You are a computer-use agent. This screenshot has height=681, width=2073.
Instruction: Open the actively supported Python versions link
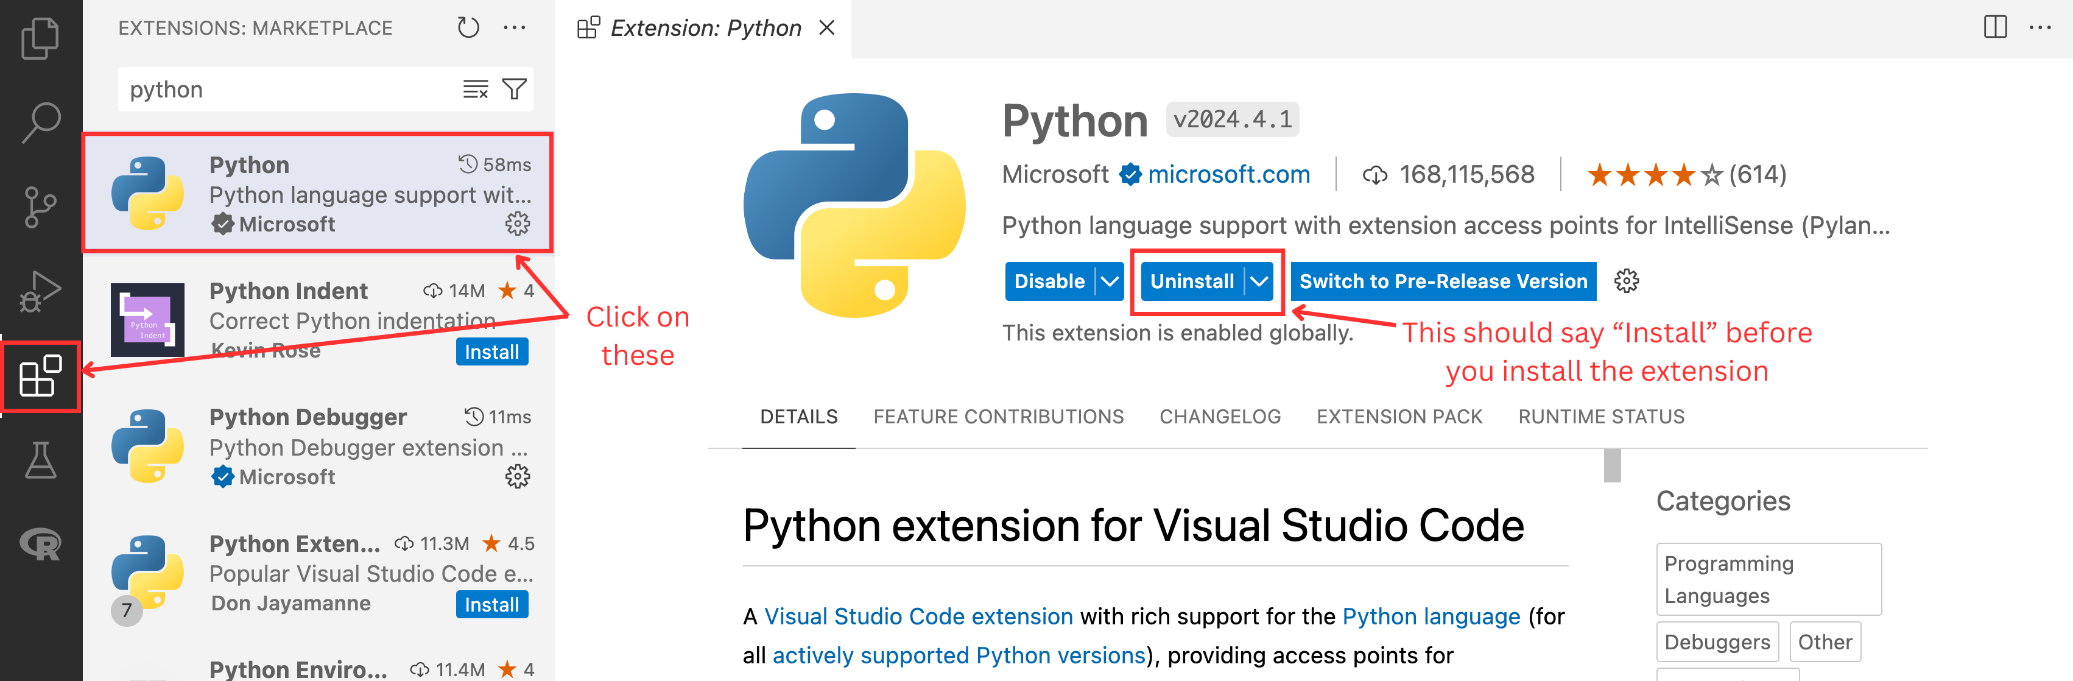959,655
